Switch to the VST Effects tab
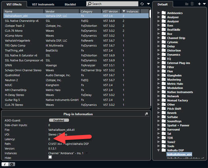The width and height of the screenshot is (208, 168). click(14, 4)
